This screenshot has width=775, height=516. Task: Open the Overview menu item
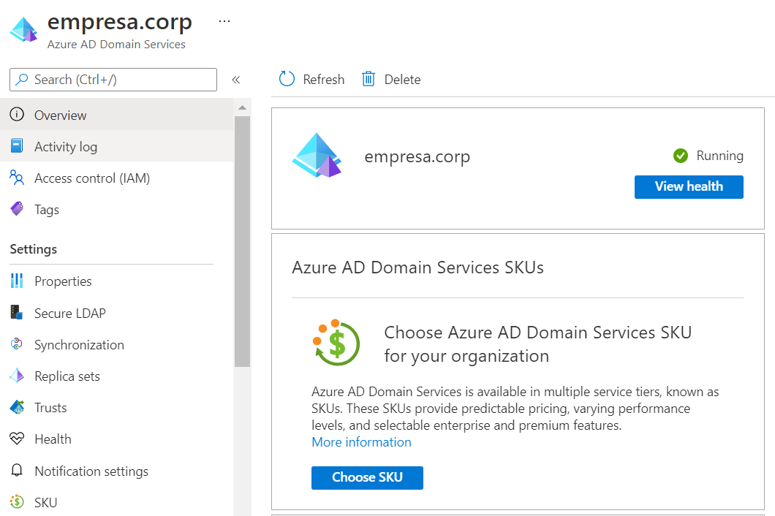click(117, 115)
